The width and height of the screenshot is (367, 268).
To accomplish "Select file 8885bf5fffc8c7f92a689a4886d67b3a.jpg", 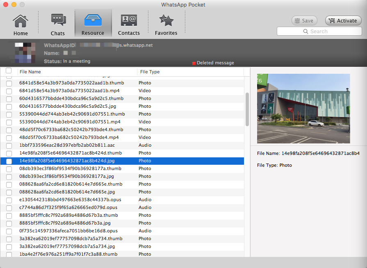I will pyautogui.click(x=65, y=223).
